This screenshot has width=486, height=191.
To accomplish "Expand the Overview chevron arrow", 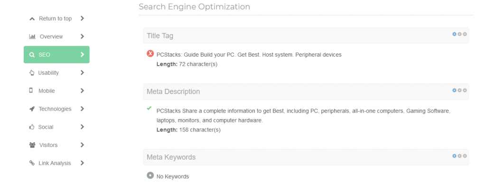I will 82,36.
